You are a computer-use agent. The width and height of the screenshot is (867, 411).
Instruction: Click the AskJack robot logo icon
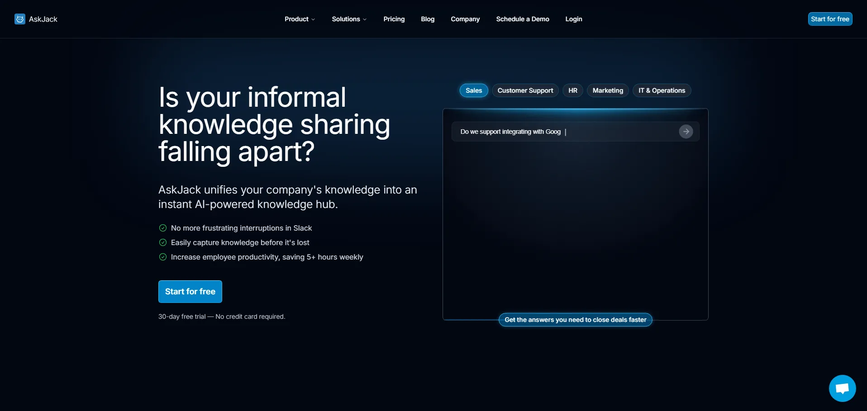click(20, 19)
